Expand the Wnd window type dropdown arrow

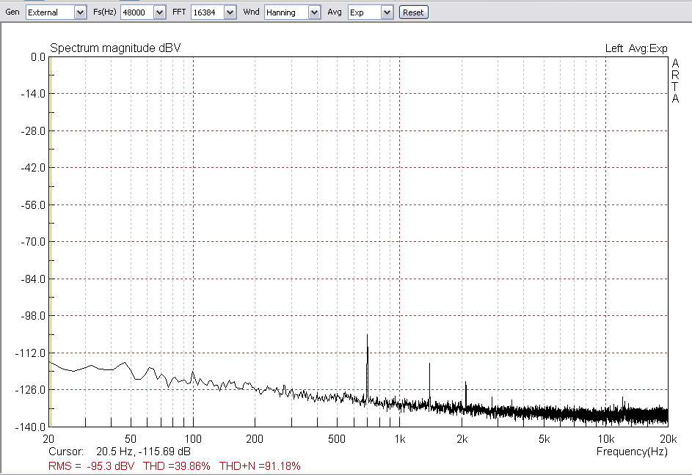[x=314, y=12]
